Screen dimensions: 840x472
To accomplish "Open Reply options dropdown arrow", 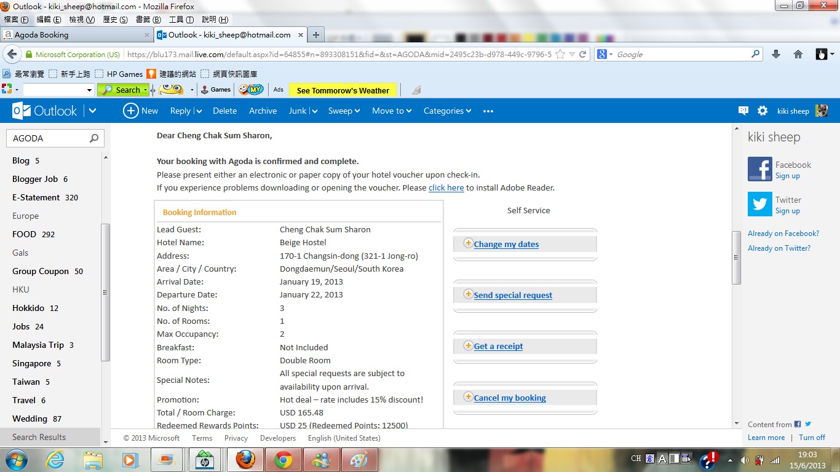I will pos(199,111).
